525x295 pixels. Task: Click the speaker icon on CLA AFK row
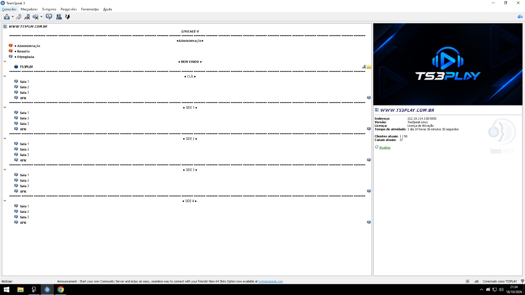point(369,98)
